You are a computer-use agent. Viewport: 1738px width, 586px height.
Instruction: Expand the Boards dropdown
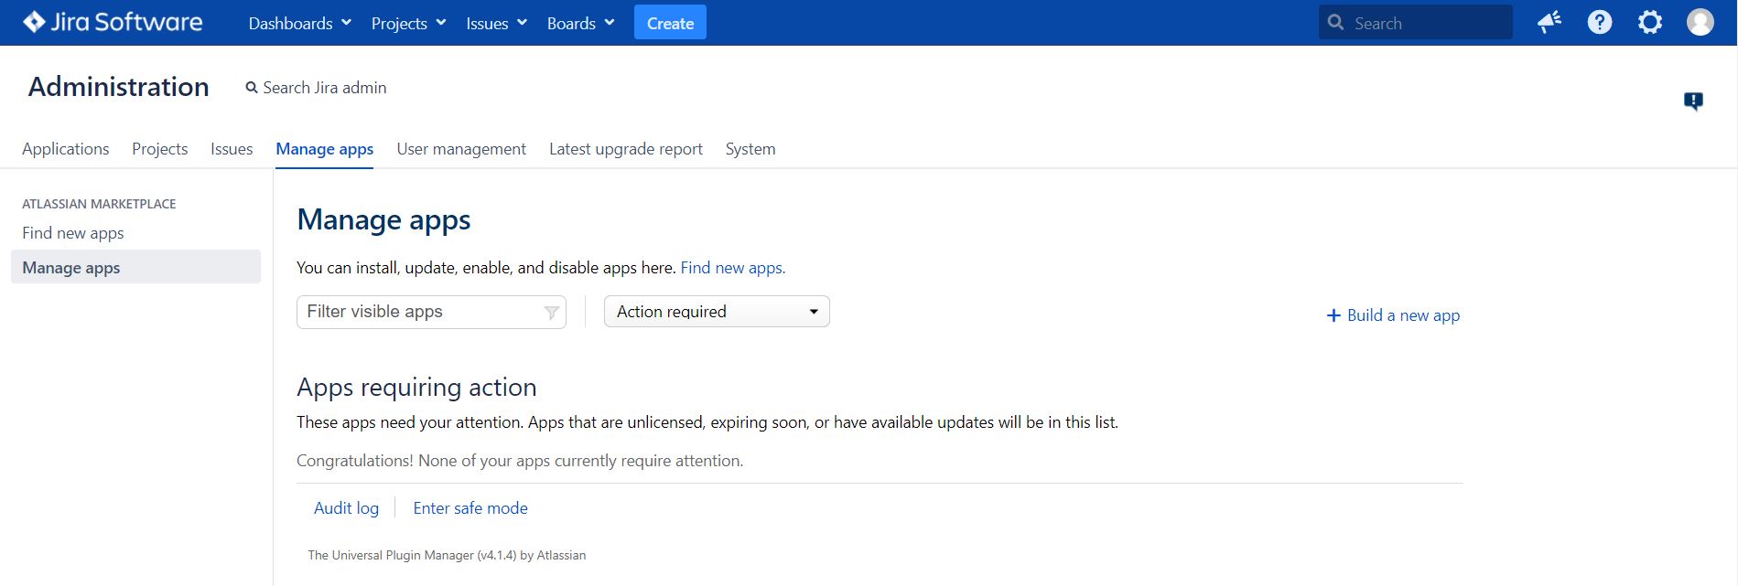[x=580, y=23]
